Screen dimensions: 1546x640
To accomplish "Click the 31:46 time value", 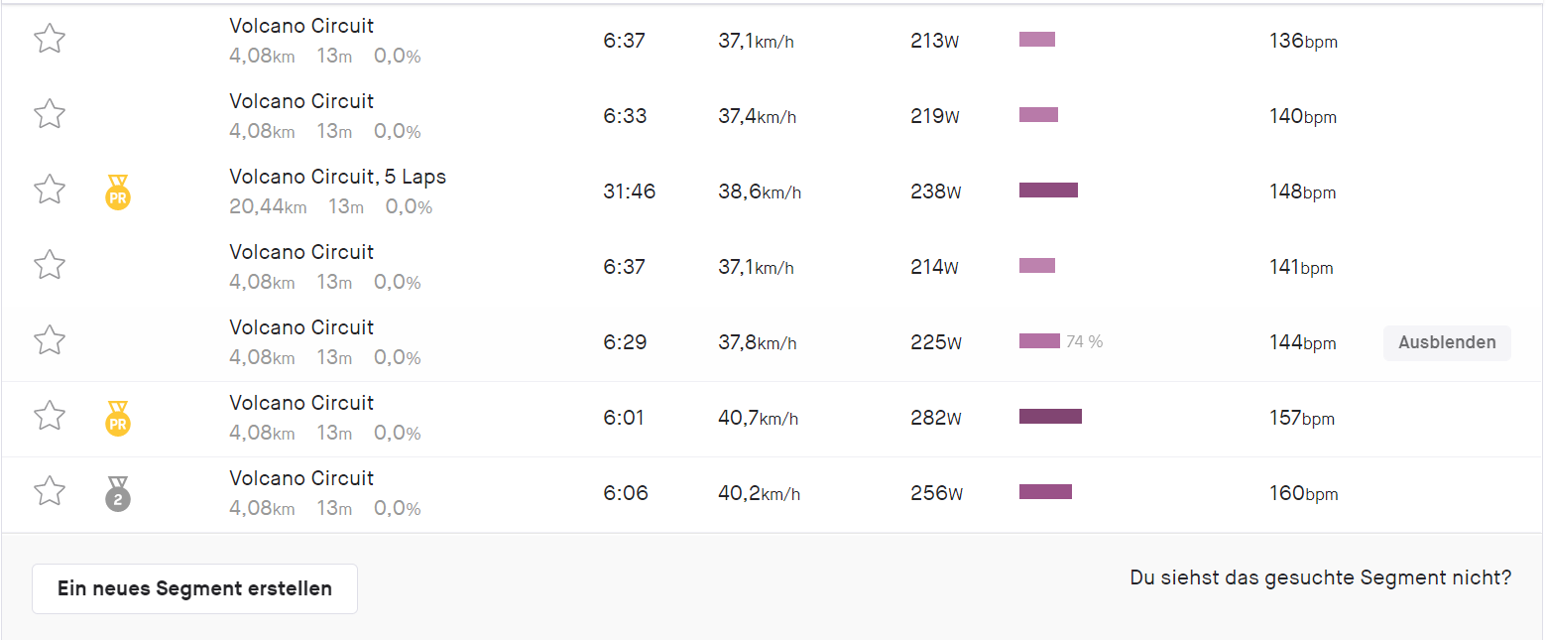I will (x=629, y=192).
